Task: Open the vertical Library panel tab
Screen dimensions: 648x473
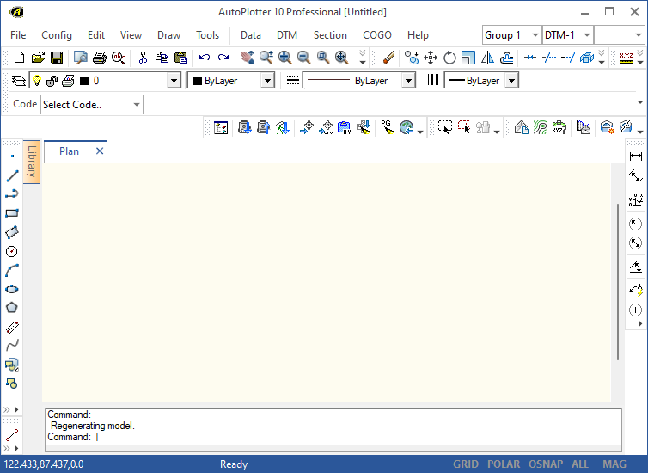Action: [32, 161]
